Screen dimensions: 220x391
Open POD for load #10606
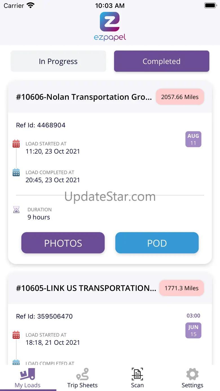click(157, 243)
